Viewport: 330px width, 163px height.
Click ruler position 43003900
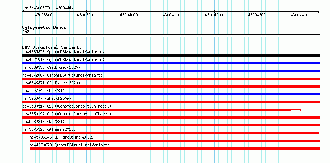click(x=86, y=15)
